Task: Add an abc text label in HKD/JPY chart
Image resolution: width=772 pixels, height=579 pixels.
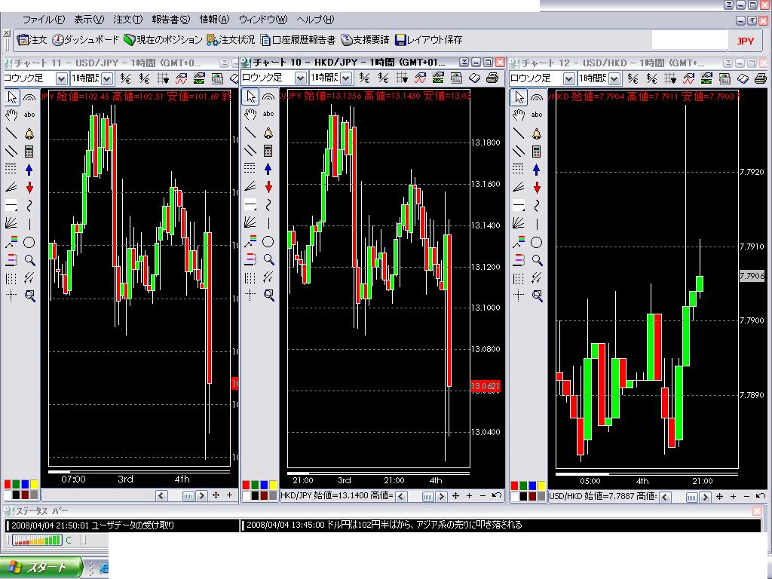Action: (x=268, y=115)
